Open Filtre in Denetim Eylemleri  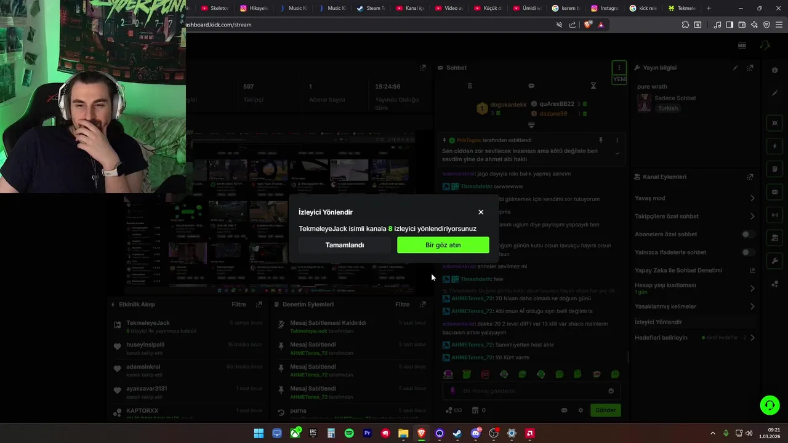pos(402,305)
